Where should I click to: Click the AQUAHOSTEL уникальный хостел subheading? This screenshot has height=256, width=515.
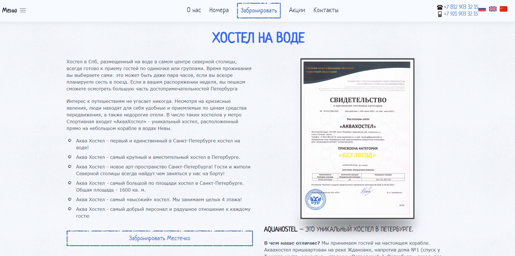click(x=338, y=229)
